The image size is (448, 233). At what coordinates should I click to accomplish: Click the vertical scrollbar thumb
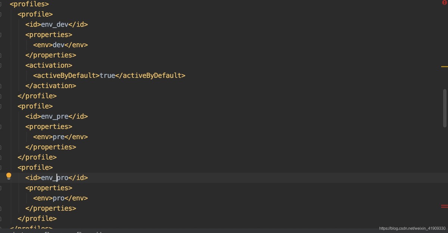pos(445,108)
